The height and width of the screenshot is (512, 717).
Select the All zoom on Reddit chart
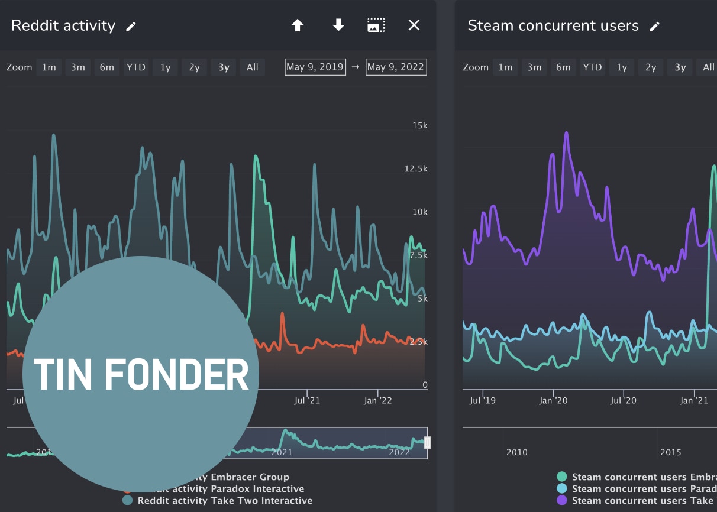(253, 67)
